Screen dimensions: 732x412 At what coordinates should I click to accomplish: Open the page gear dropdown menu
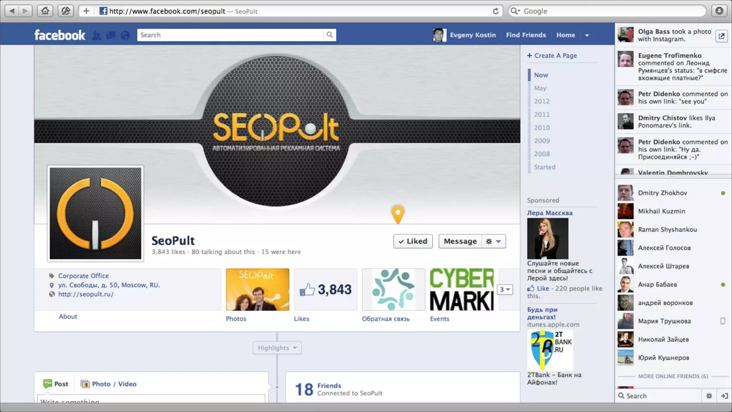click(x=494, y=241)
